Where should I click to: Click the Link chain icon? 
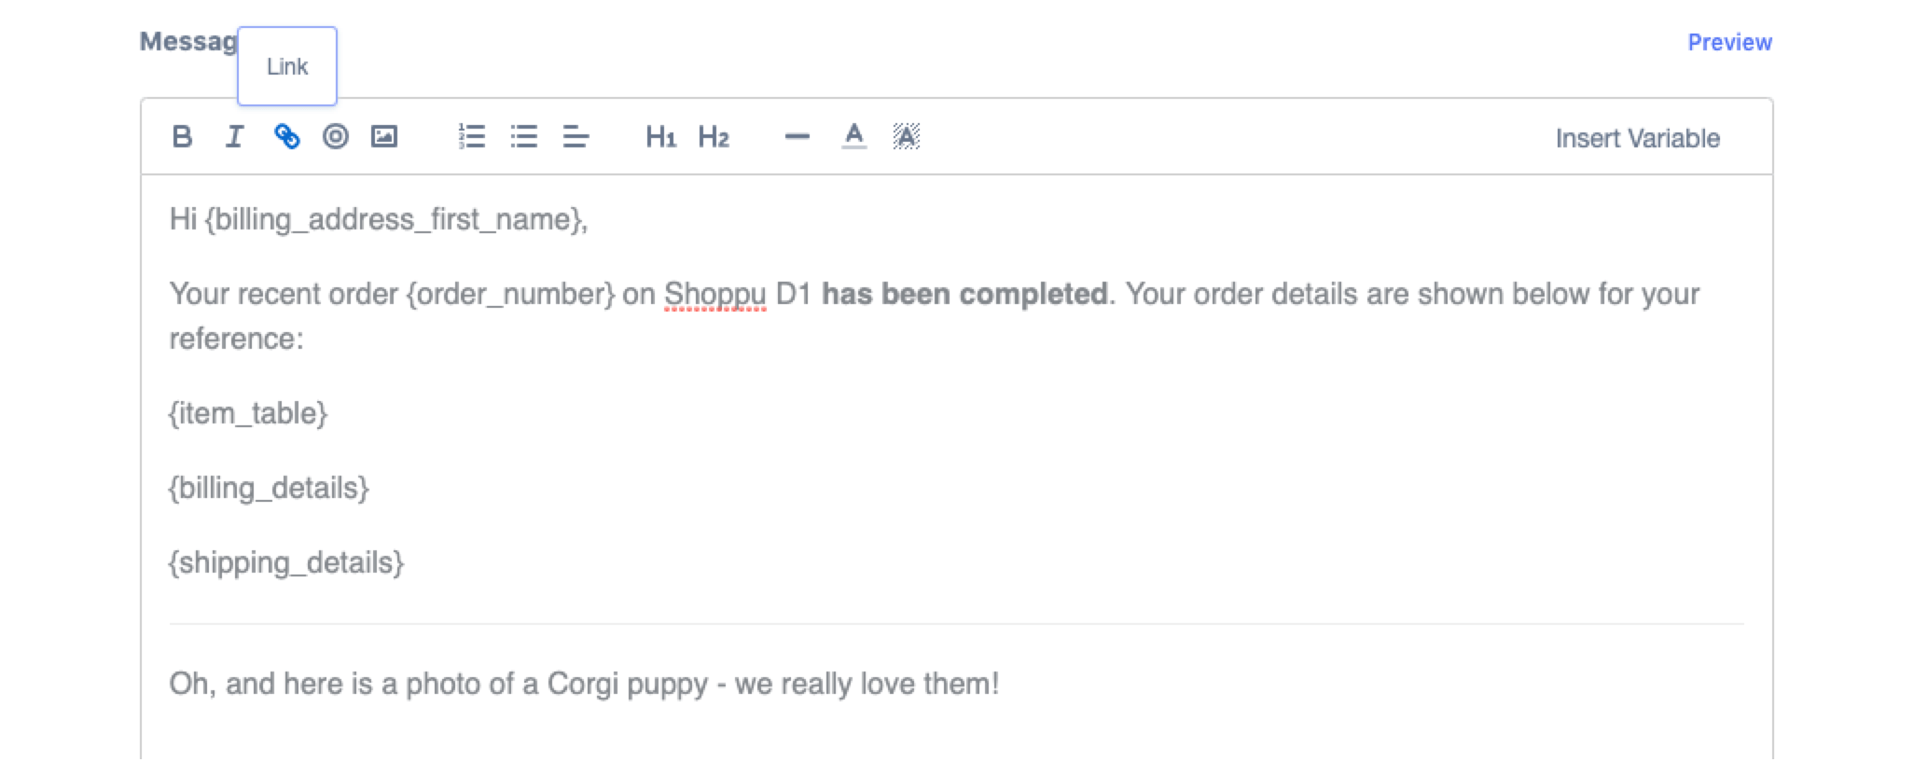click(x=286, y=137)
